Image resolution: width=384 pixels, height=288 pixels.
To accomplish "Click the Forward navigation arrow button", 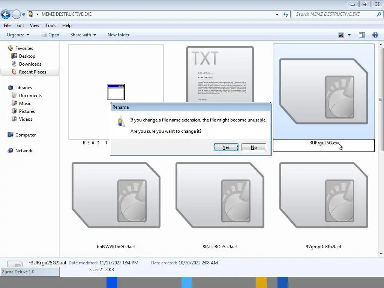I will click(x=16, y=15).
